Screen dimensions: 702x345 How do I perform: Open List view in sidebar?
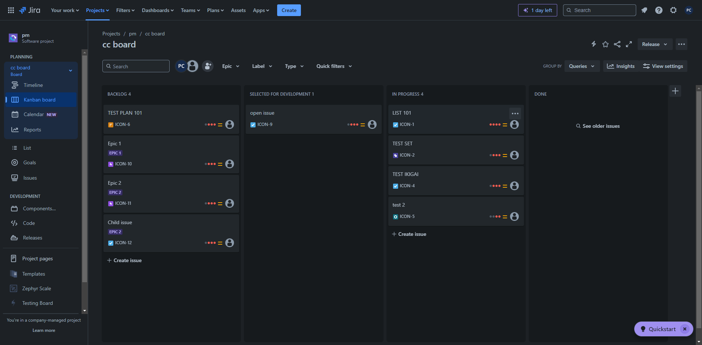point(41,148)
